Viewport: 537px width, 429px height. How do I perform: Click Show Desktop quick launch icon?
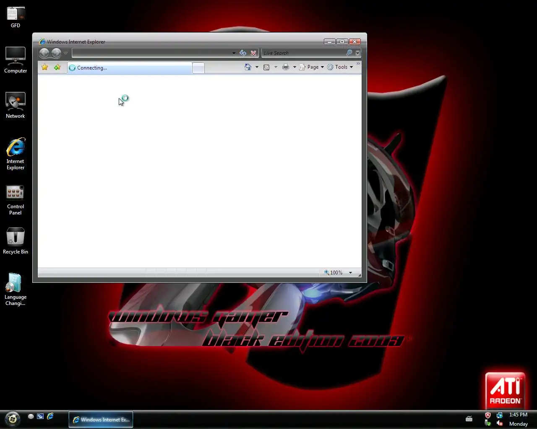point(31,416)
